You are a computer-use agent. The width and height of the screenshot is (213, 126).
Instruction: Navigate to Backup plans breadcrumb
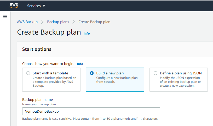(58, 22)
